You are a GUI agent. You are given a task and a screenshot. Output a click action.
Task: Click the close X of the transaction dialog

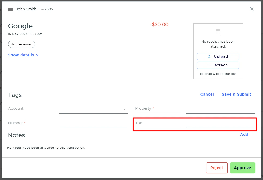pos(252,9)
